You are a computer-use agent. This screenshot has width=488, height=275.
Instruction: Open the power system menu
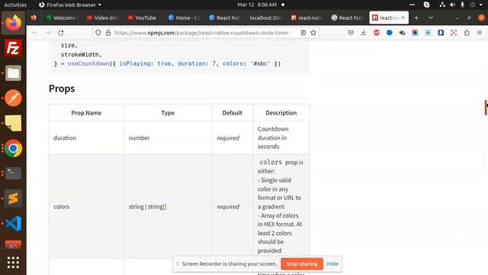(x=473, y=5)
